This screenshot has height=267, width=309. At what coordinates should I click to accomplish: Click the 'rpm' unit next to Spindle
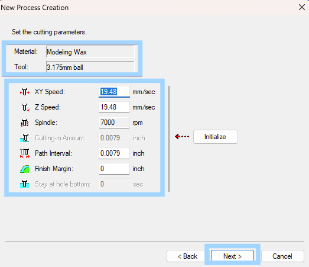138,123
